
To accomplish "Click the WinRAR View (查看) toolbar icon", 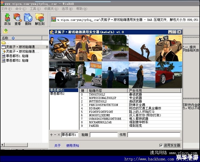I will click(x=17, y=19).
